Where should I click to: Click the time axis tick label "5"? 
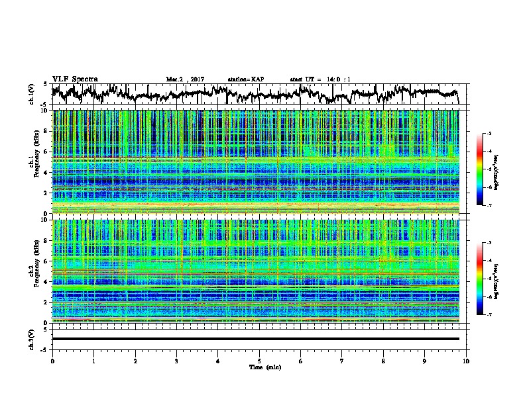point(259,361)
